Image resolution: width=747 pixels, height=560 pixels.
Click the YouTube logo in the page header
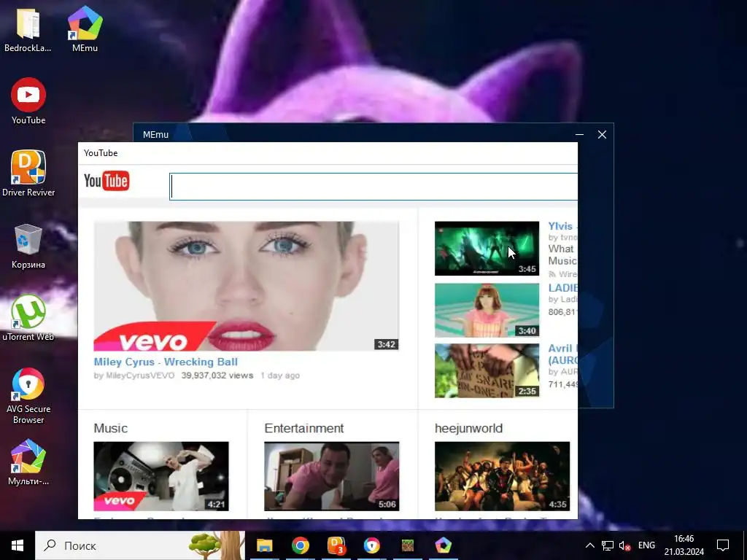click(107, 181)
